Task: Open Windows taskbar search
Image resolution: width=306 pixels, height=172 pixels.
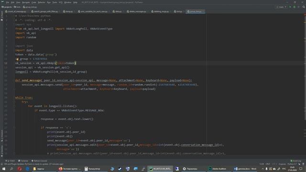Action: pyautogui.click(x=11, y=169)
